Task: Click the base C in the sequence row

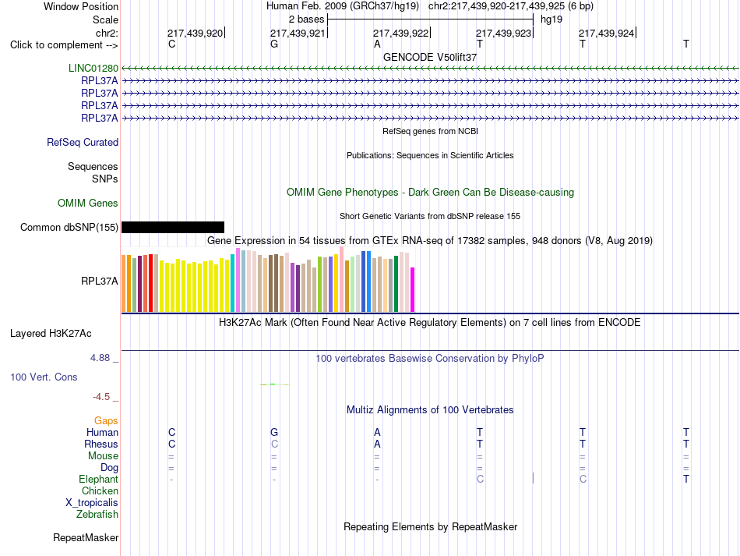Action: click(x=172, y=44)
